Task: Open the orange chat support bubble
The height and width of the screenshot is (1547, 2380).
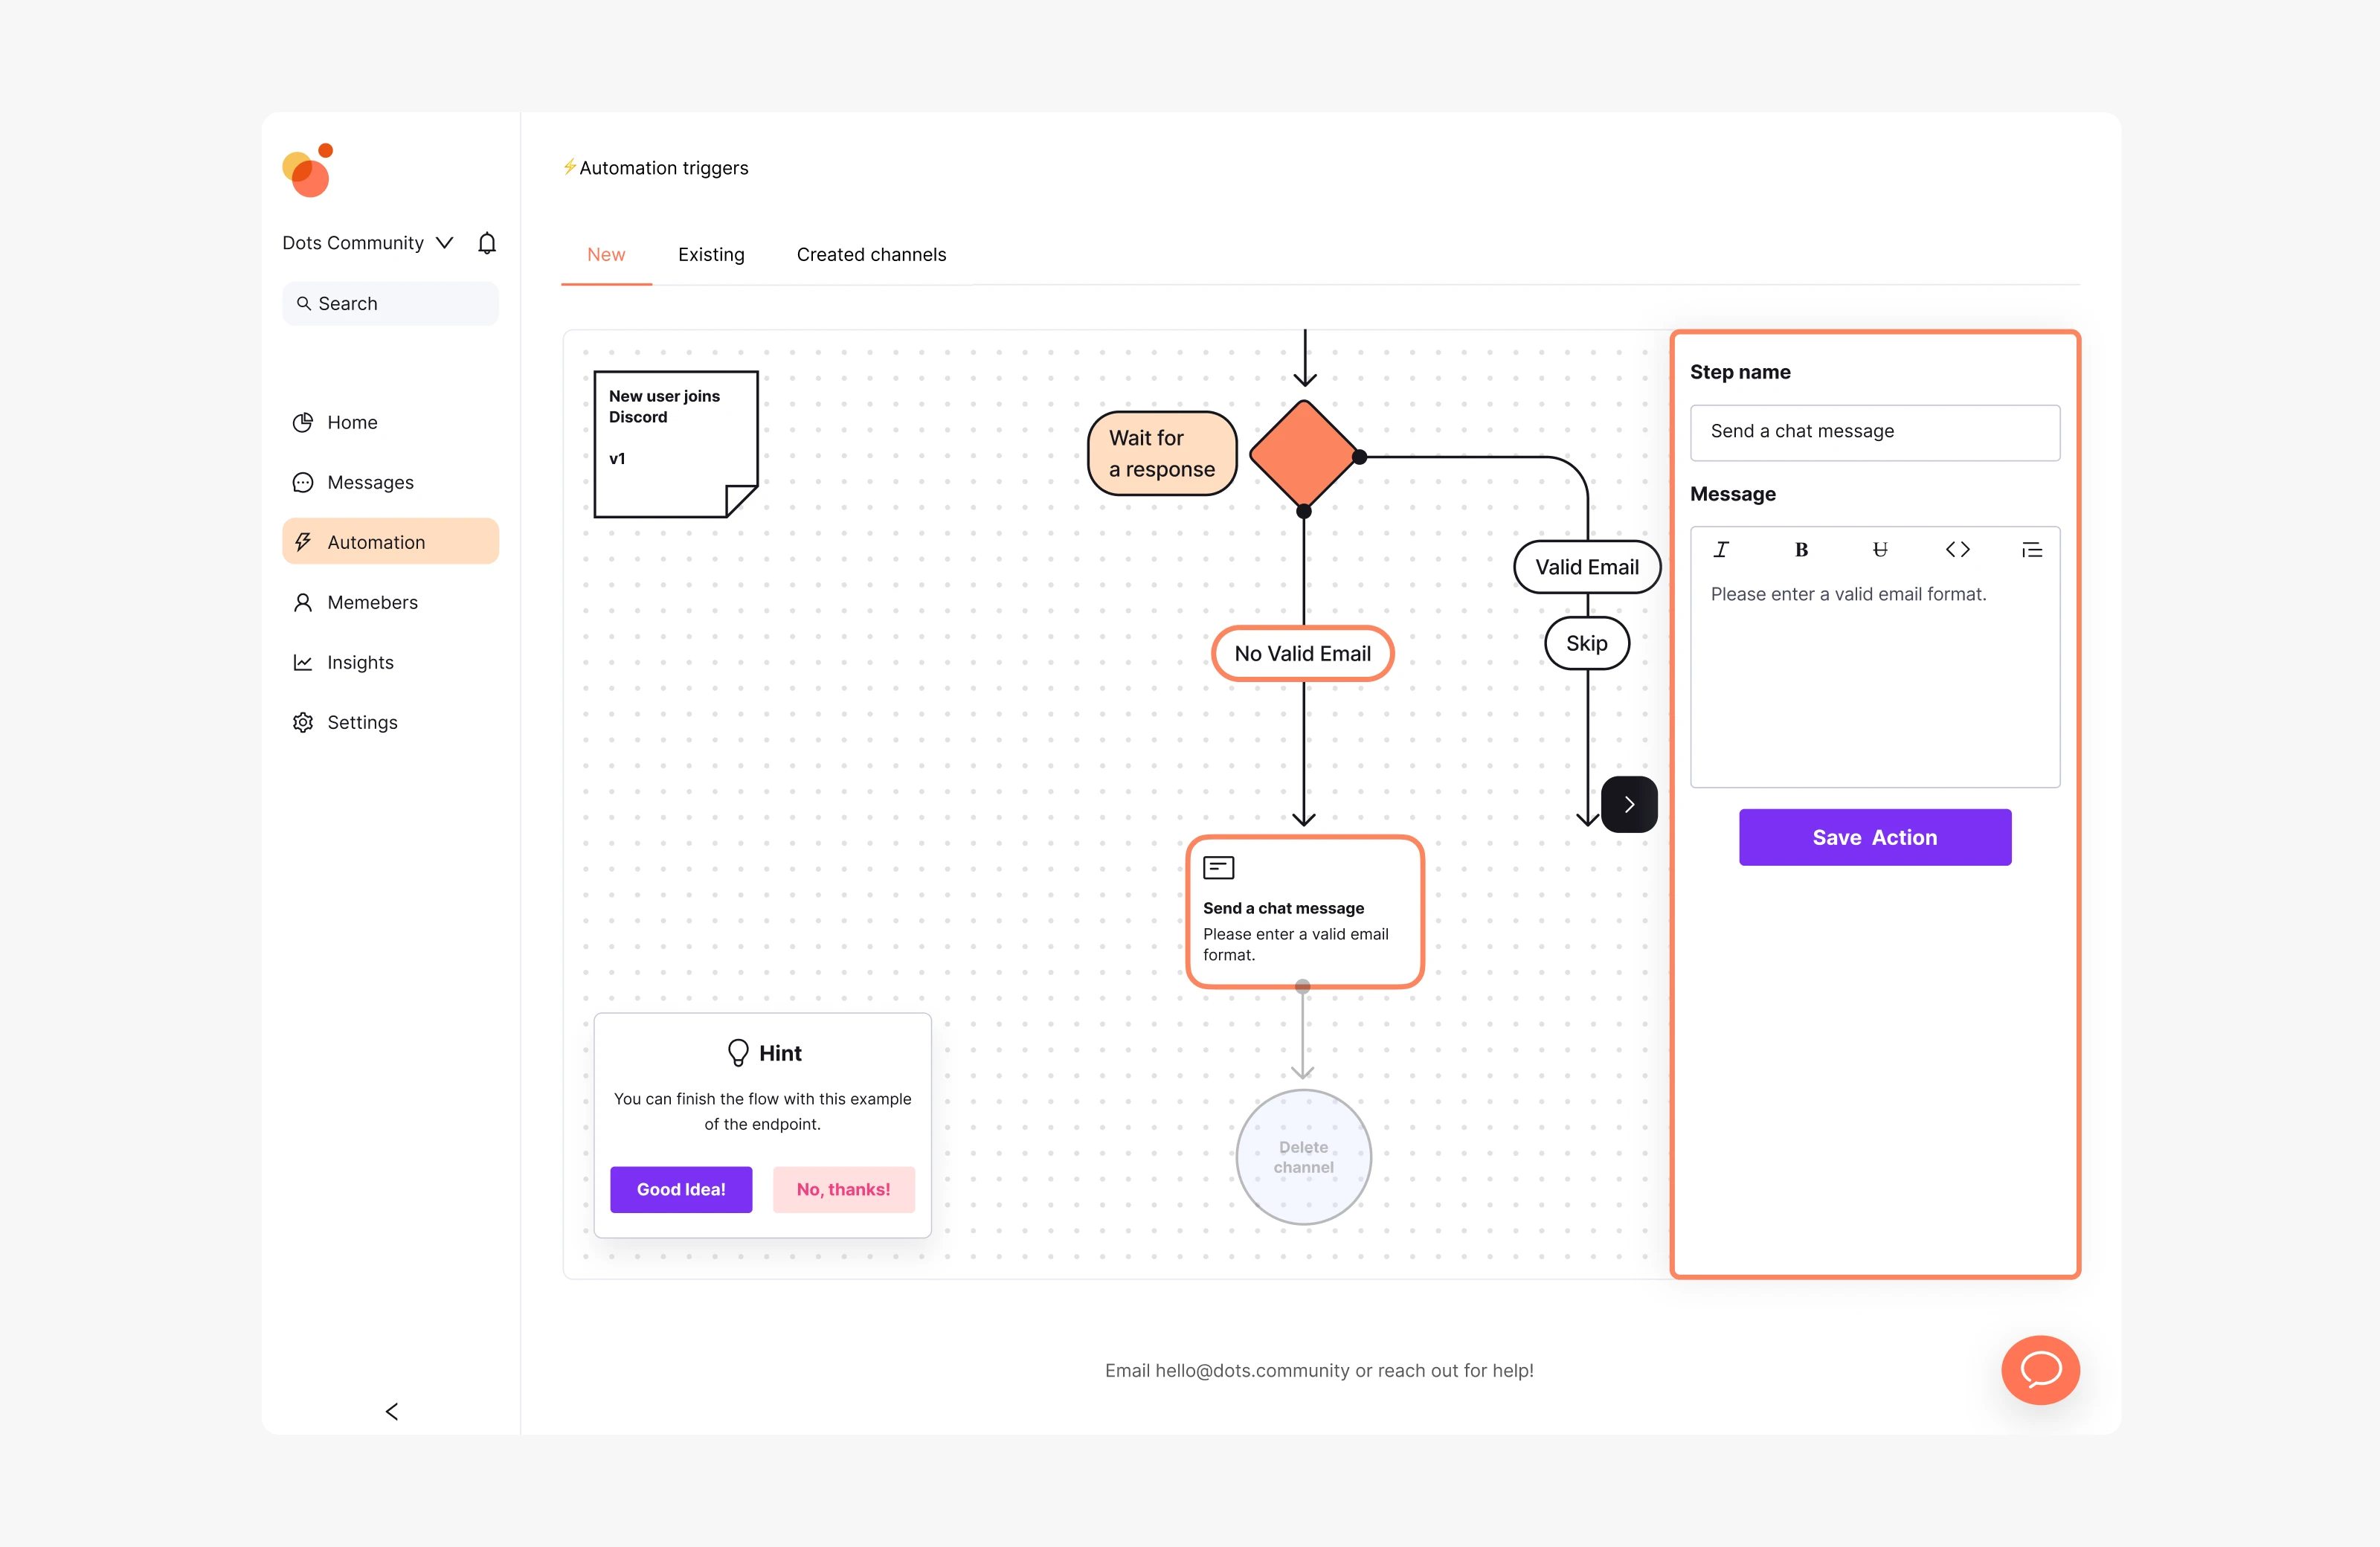Action: pos(2040,1369)
